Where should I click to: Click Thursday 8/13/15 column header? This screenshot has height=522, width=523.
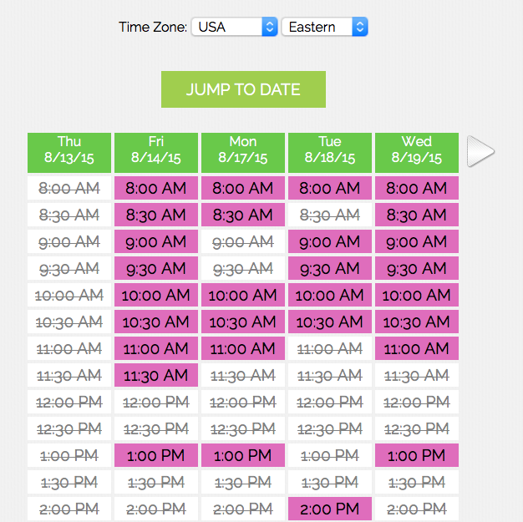tap(69, 150)
